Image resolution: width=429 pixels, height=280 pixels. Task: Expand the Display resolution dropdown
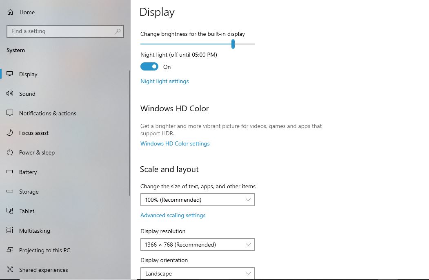click(x=197, y=245)
